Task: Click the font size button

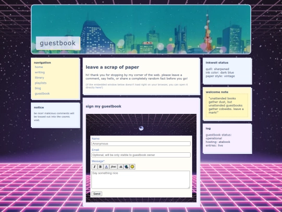Action: (x=121, y=167)
